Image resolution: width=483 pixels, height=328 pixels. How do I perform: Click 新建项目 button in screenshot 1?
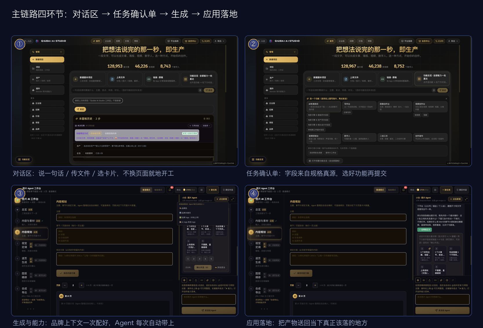point(47,59)
